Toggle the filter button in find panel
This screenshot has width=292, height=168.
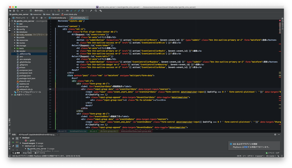pos(17,139)
